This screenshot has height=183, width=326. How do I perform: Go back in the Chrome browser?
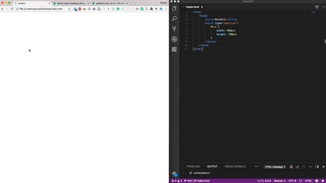pyautogui.click(x=3, y=9)
